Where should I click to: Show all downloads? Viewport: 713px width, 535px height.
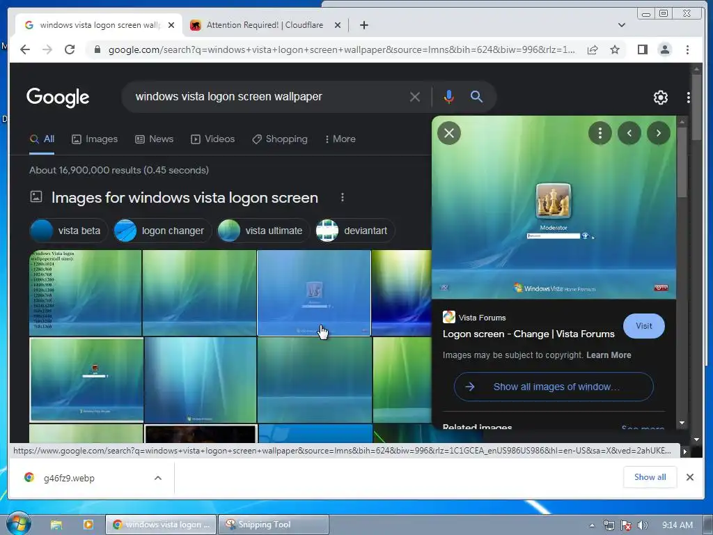tap(650, 476)
